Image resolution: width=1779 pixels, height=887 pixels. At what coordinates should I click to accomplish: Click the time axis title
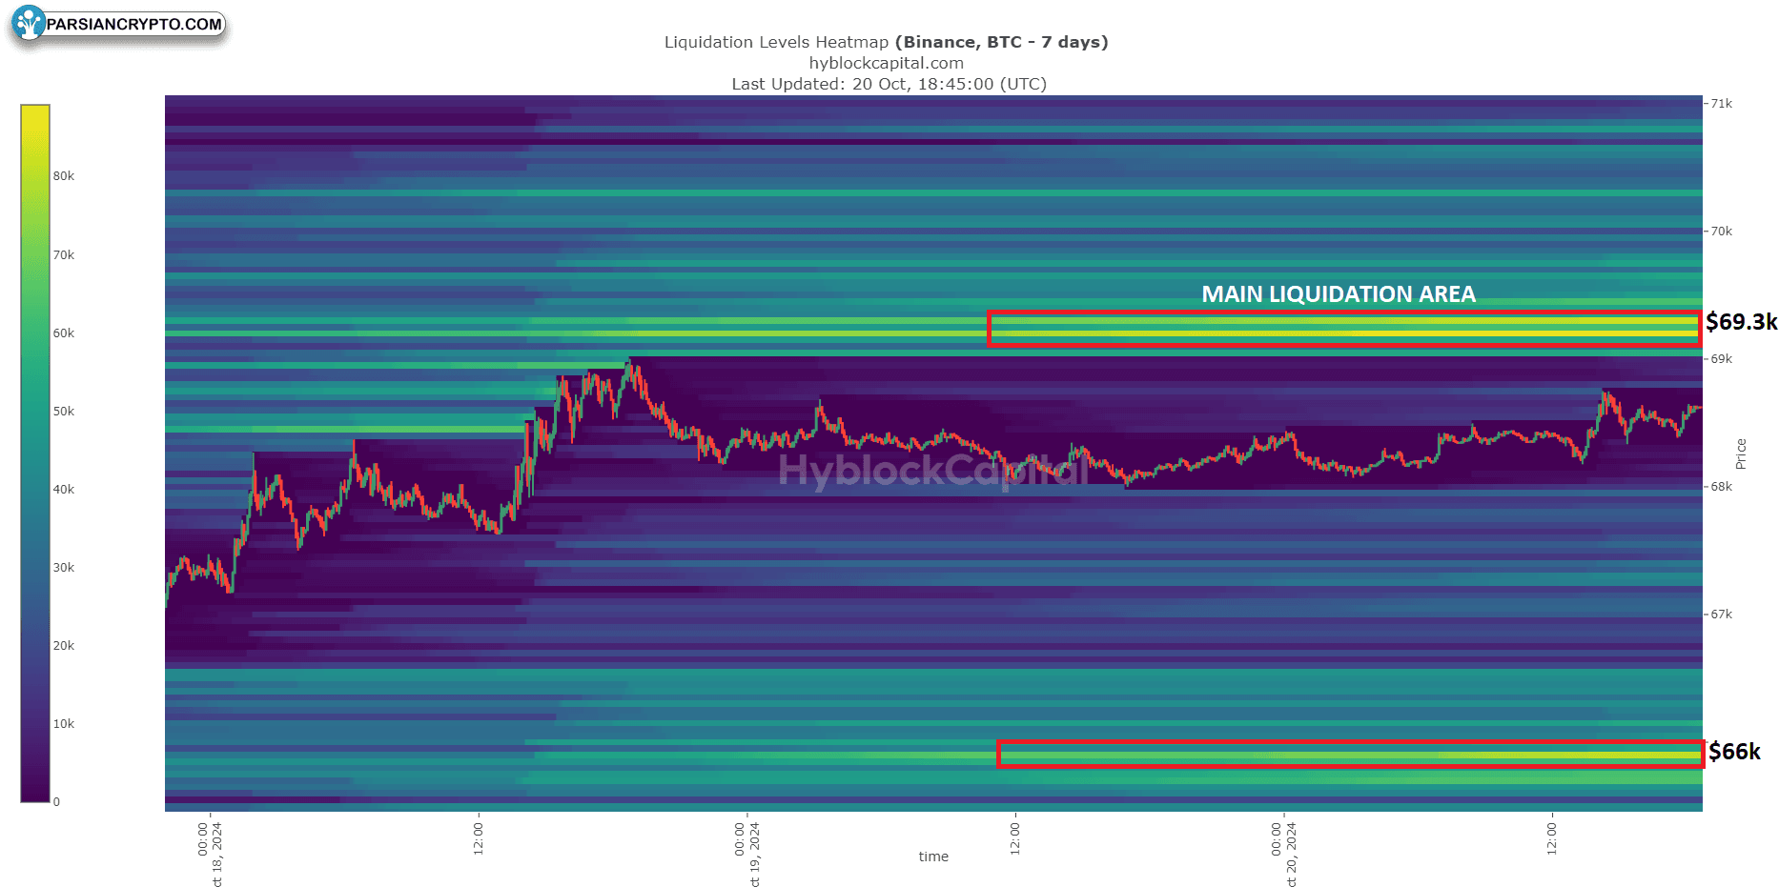coord(933,857)
